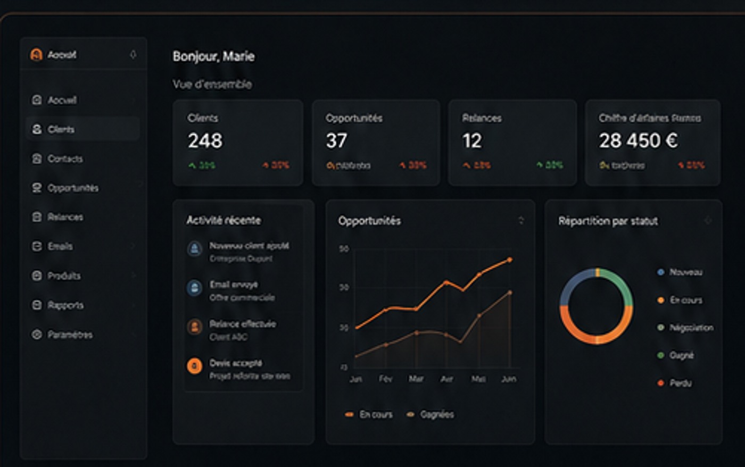Toggle the En cours series in chart legend

pos(369,414)
